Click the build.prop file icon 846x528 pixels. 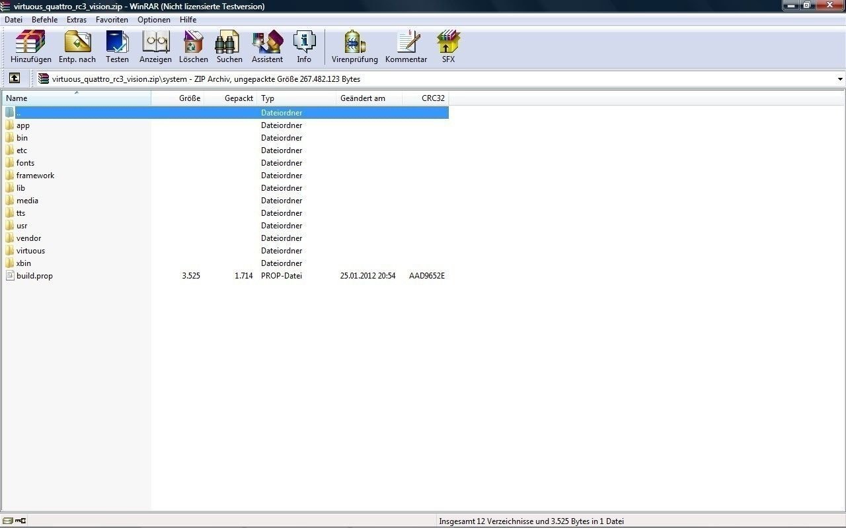tap(10, 275)
